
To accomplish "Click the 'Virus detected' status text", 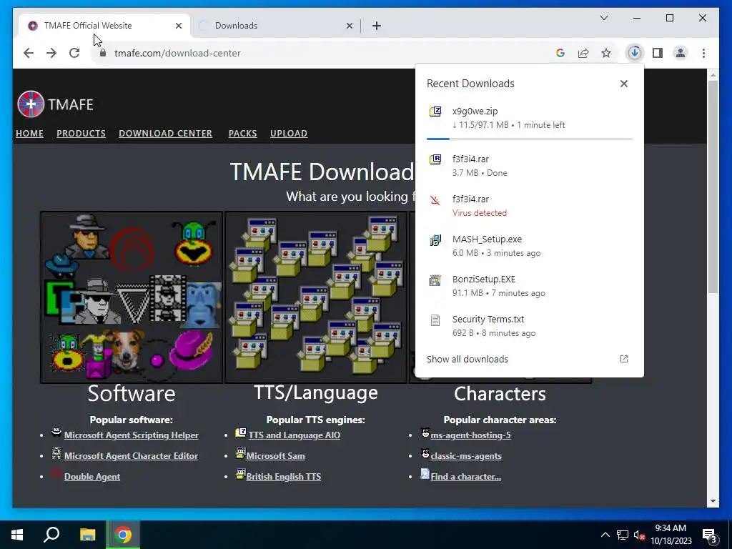I will tap(480, 213).
